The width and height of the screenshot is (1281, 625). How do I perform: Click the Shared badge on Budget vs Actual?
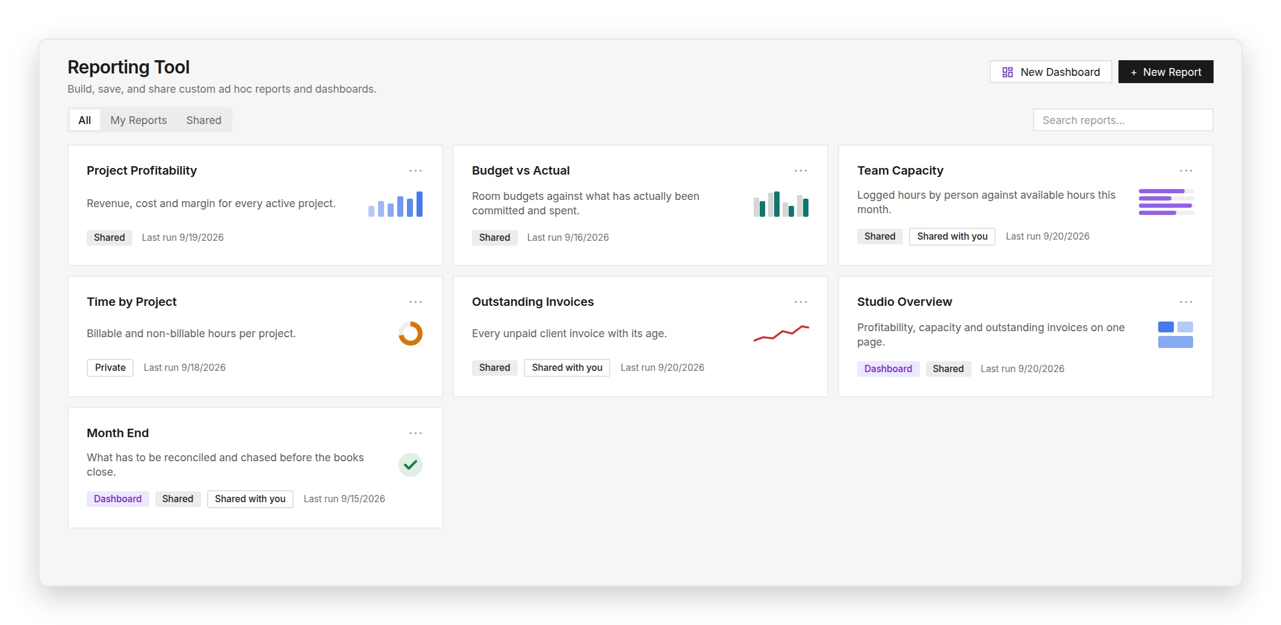click(495, 238)
